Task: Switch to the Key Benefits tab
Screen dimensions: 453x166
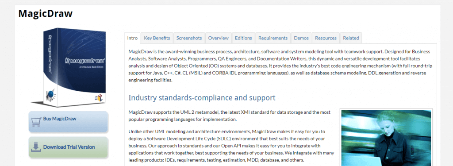Action: point(157,38)
